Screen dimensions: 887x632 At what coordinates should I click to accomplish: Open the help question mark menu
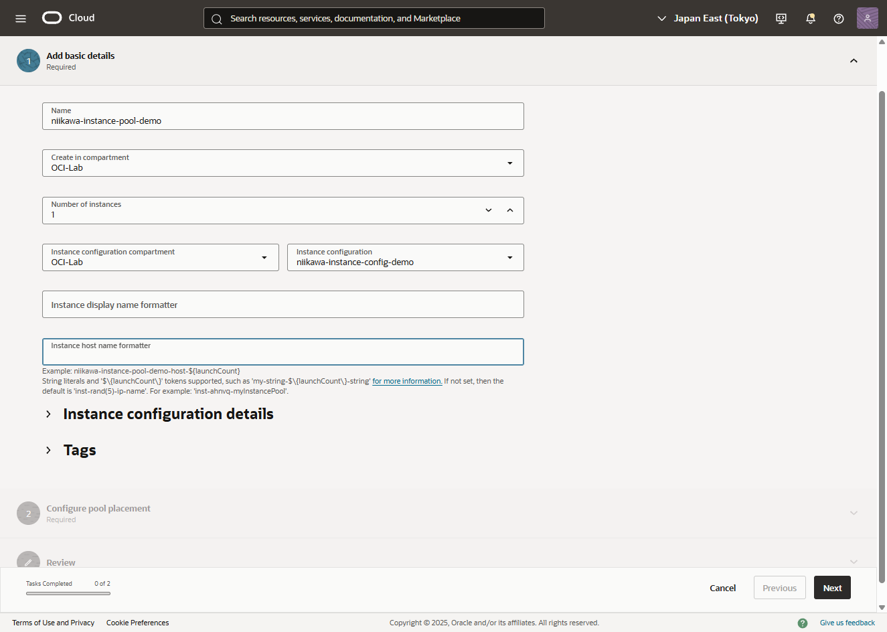(x=838, y=18)
